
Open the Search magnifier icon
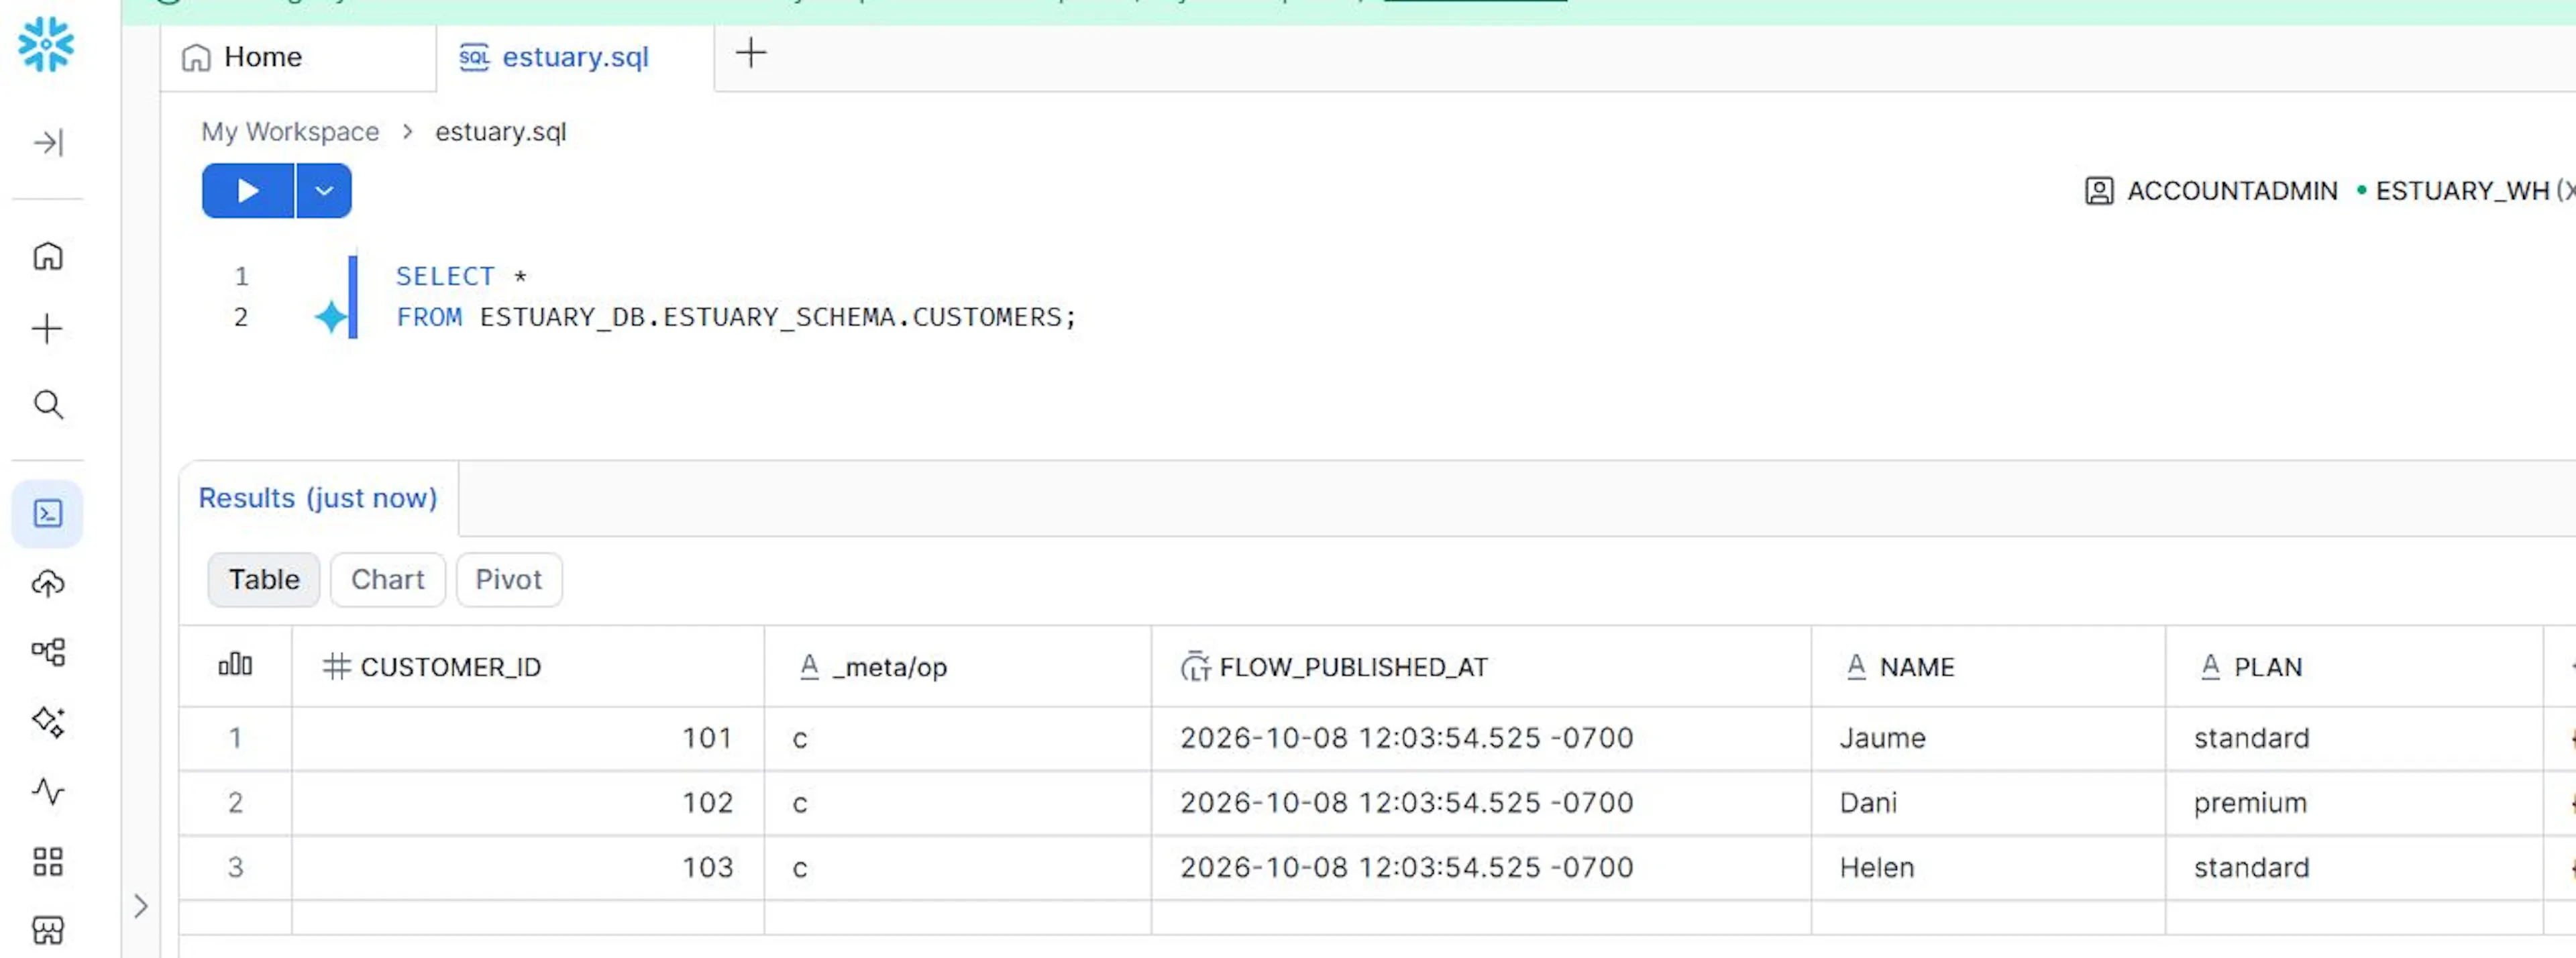point(48,405)
